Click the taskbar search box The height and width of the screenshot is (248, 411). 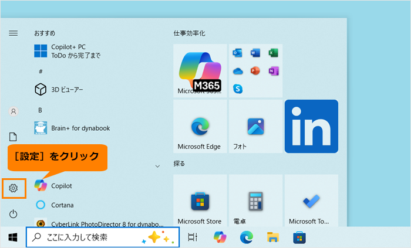(x=103, y=237)
